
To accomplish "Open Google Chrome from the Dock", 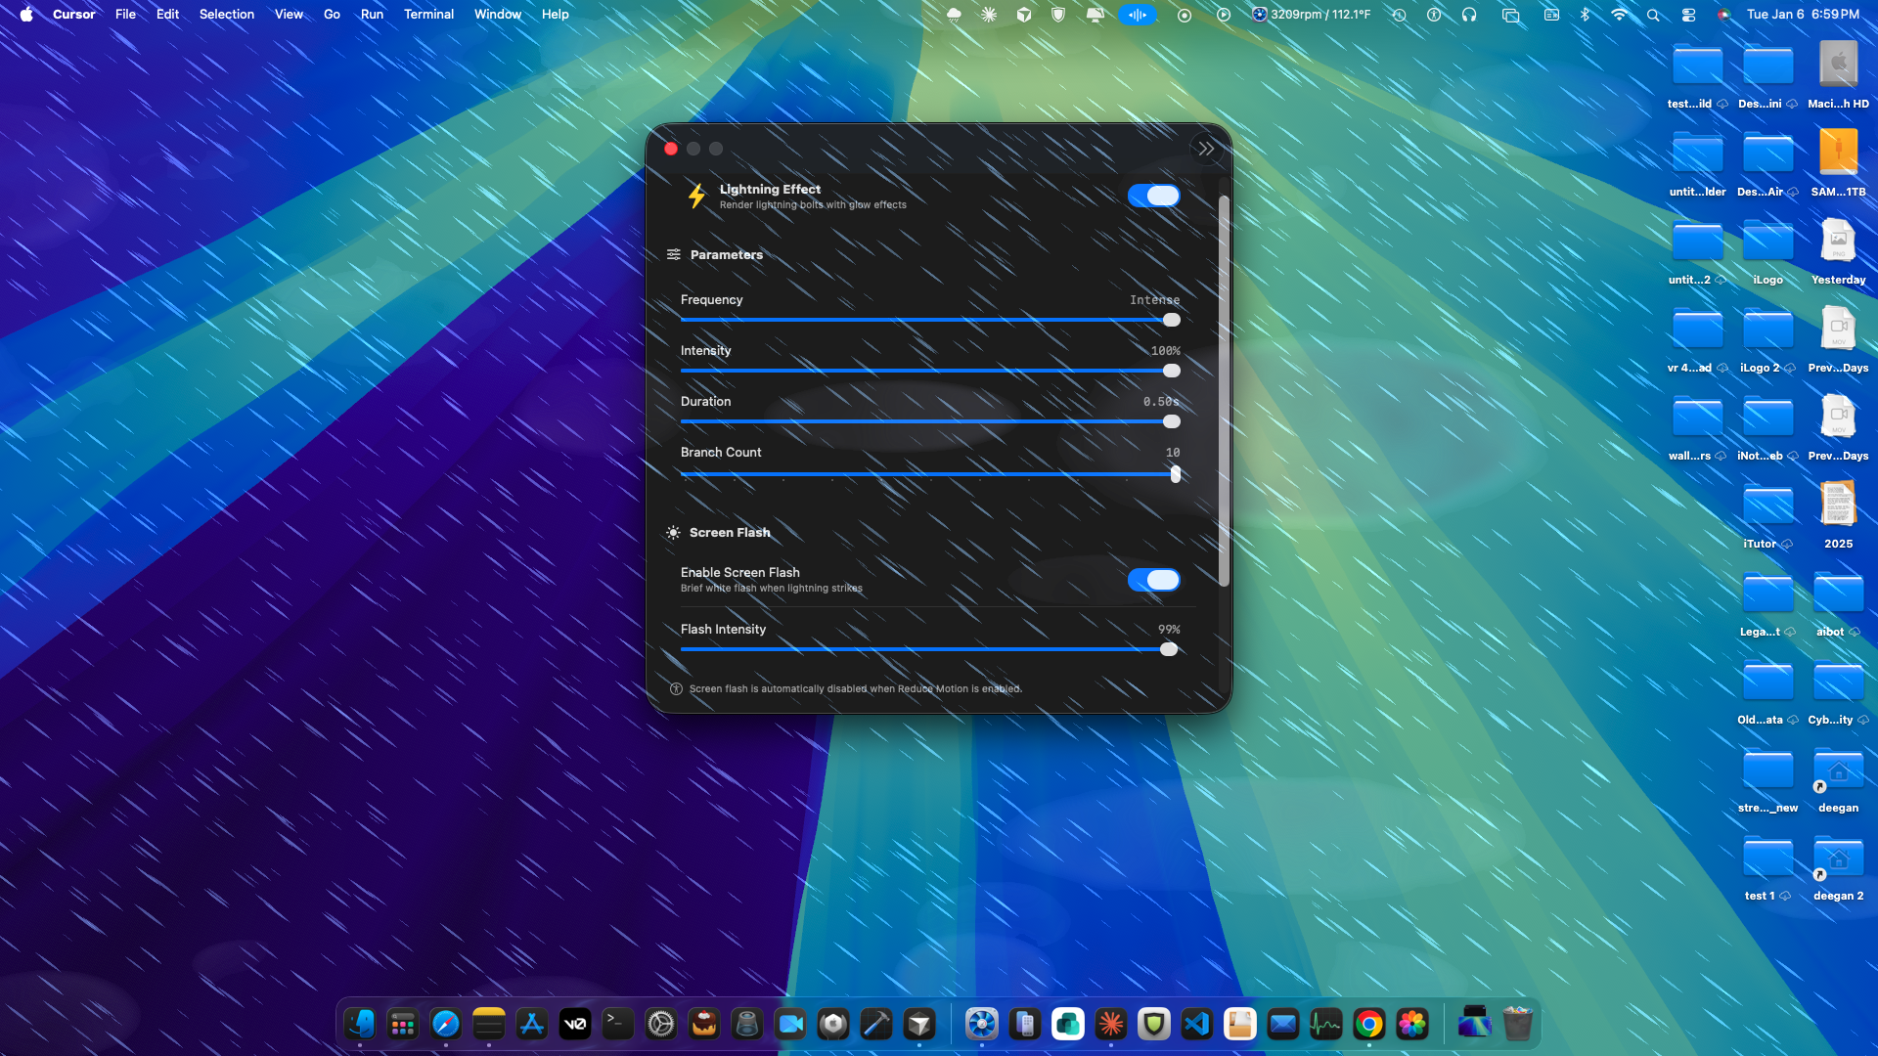I will coord(1369,1024).
